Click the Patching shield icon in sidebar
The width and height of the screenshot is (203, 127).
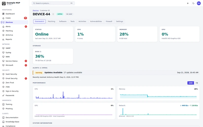(3, 31)
